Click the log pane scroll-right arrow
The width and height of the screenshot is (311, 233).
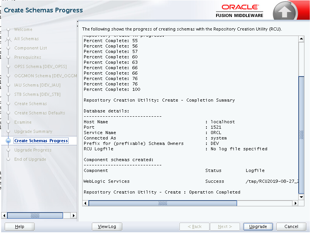pyautogui.click(x=296, y=203)
